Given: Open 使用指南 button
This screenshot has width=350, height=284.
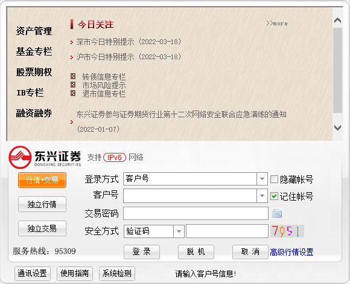Looking at the screenshot, I should pos(75,274).
